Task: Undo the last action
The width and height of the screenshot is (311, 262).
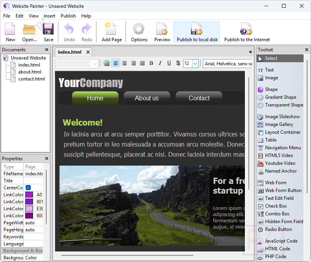Action: [69, 32]
